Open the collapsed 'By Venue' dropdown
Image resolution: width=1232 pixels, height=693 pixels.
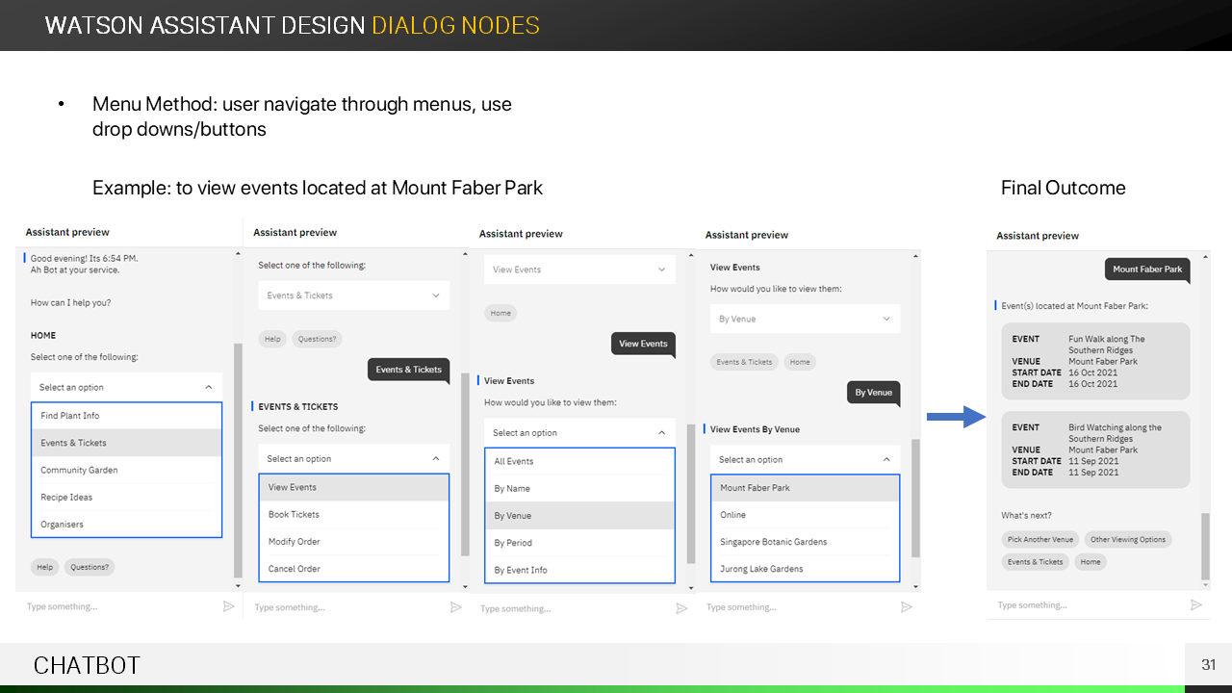[886, 319]
